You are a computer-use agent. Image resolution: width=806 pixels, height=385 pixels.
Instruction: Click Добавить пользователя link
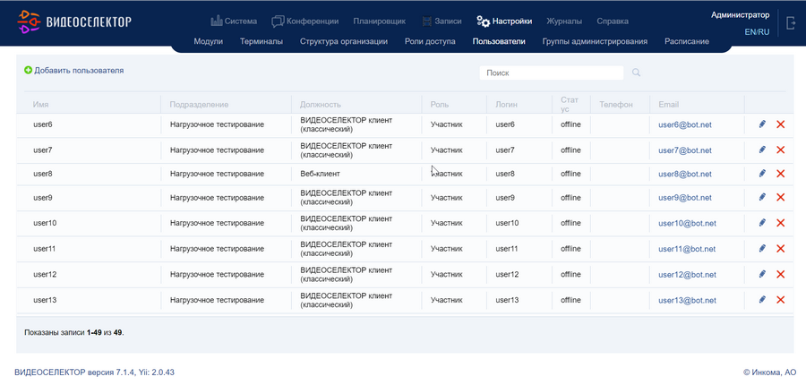[x=79, y=71]
